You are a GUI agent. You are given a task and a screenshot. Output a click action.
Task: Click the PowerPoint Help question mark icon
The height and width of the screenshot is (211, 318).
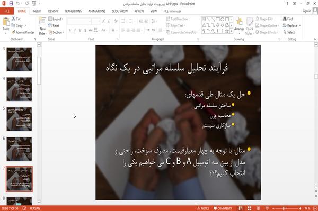point(287,4)
